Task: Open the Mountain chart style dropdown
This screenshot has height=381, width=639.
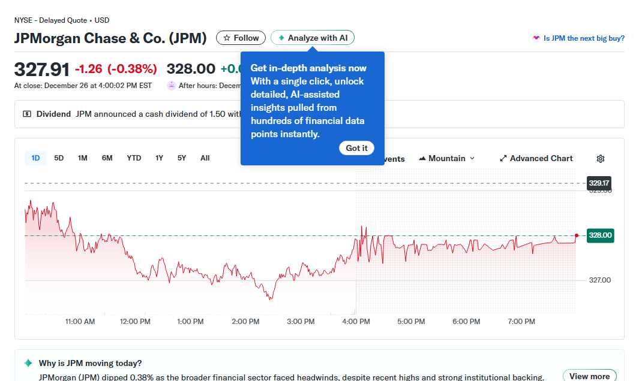Action: coord(446,158)
